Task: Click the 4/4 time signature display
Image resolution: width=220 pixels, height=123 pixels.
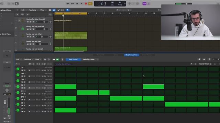Action: pos(120,2)
